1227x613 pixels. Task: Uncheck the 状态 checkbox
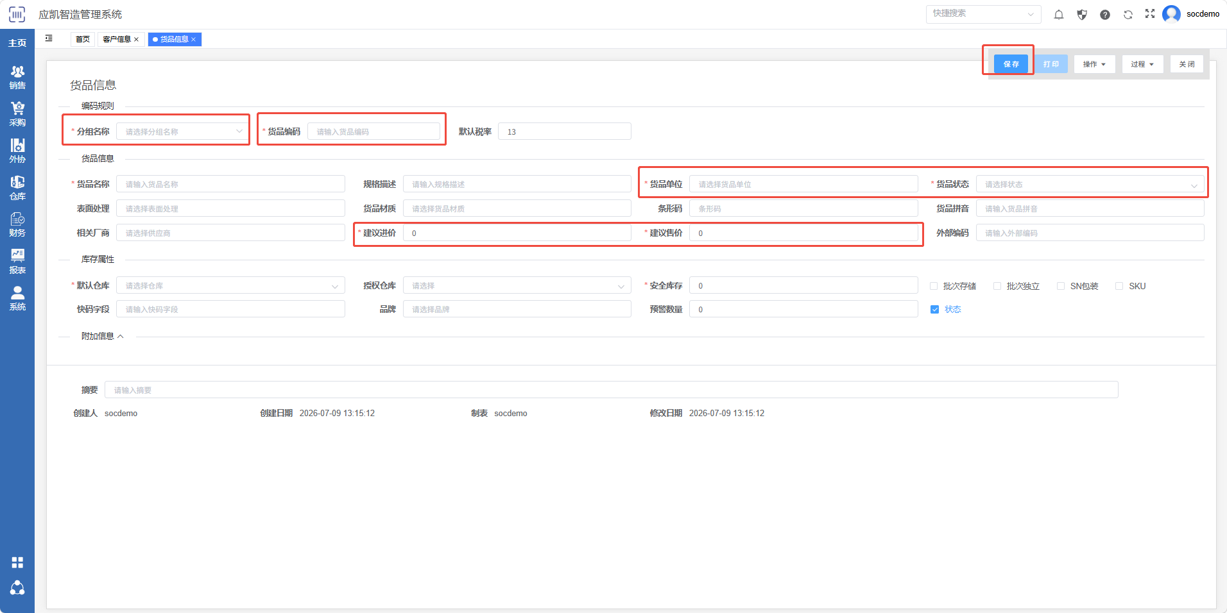point(934,309)
